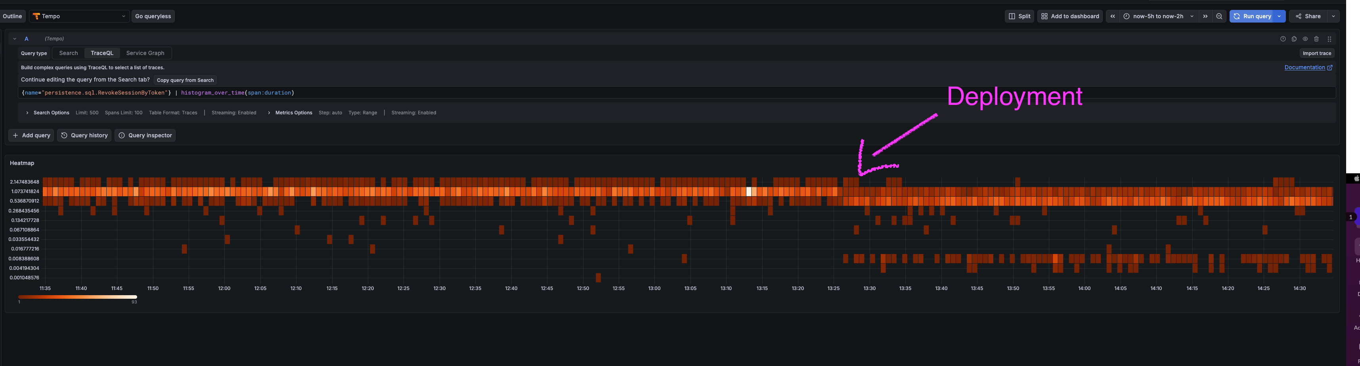Duplicate query A
Image resolution: width=1360 pixels, height=366 pixels.
coord(1294,39)
